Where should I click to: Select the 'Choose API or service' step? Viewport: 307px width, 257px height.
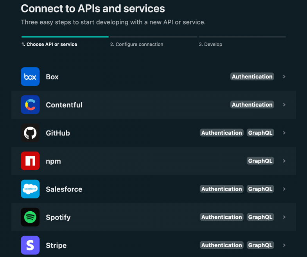[x=49, y=45]
